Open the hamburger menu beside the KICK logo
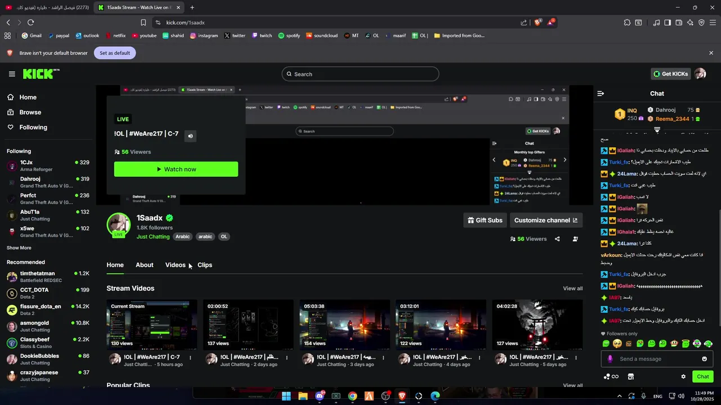Viewport: 721px width, 405px height. [x=12, y=74]
